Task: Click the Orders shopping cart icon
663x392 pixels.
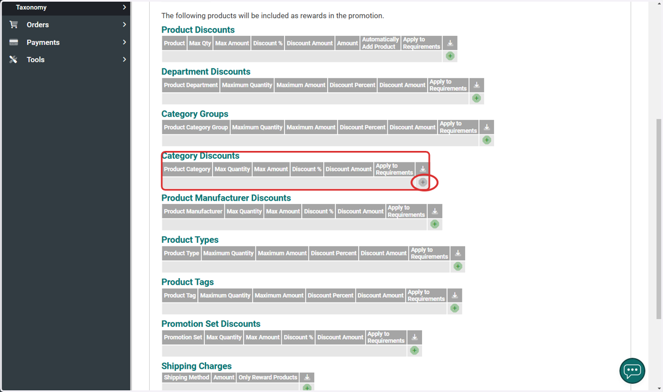Action: click(14, 24)
